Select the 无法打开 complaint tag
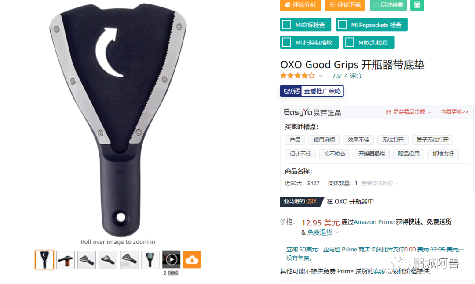The height and width of the screenshot is (284, 475). 393,140
